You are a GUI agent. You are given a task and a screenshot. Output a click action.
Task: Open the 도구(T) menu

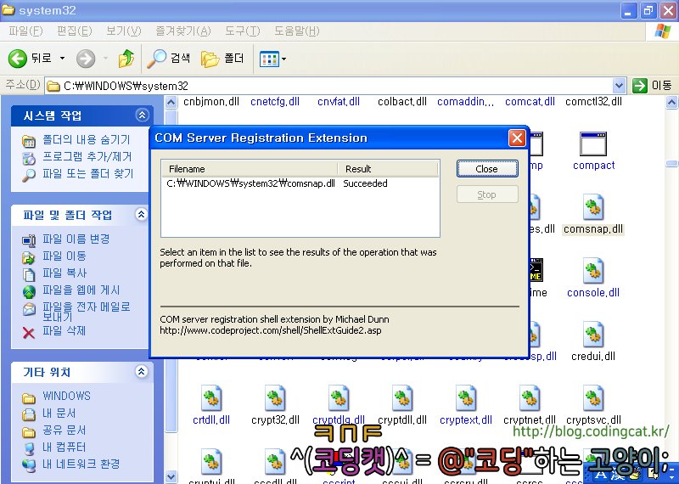tap(243, 31)
